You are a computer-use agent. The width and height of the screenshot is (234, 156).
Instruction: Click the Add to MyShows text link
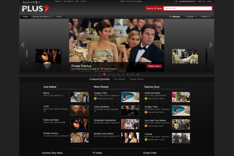point(110,69)
